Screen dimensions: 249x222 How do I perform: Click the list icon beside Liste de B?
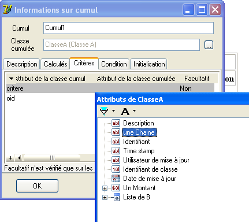tap(116, 197)
